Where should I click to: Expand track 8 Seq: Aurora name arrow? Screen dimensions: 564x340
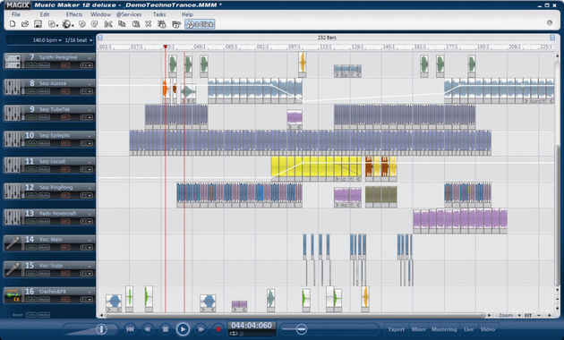pos(90,84)
